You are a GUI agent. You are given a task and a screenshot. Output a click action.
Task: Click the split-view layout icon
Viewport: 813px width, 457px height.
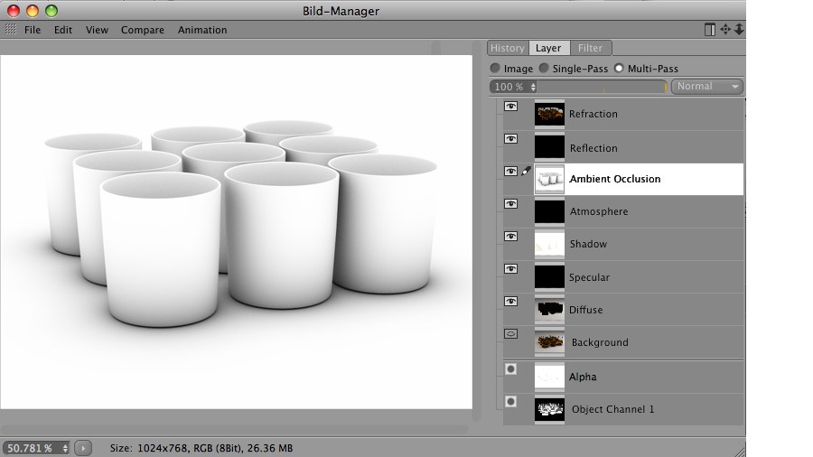710,30
